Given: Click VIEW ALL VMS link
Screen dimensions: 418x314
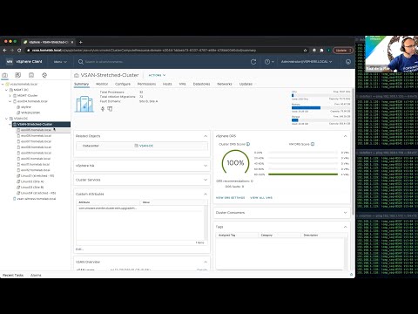Looking at the screenshot, I should [261, 198].
